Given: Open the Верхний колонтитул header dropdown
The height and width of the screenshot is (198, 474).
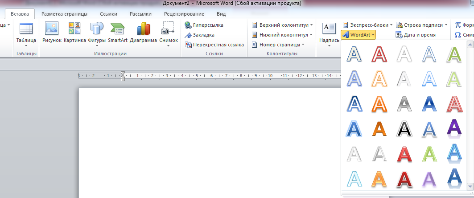Looking at the screenshot, I should pyautogui.click(x=282, y=25).
